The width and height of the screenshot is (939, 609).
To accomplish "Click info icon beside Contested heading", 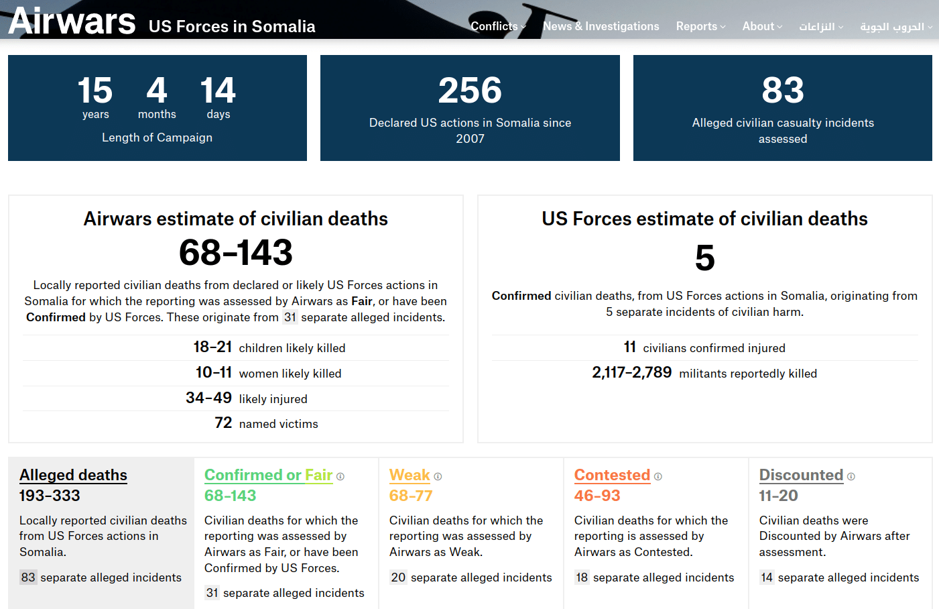I will pos(658,477).
